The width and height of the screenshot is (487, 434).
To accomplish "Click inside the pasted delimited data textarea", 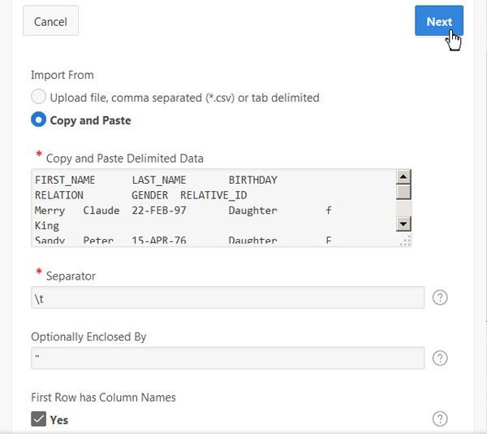I will (211, 207).
